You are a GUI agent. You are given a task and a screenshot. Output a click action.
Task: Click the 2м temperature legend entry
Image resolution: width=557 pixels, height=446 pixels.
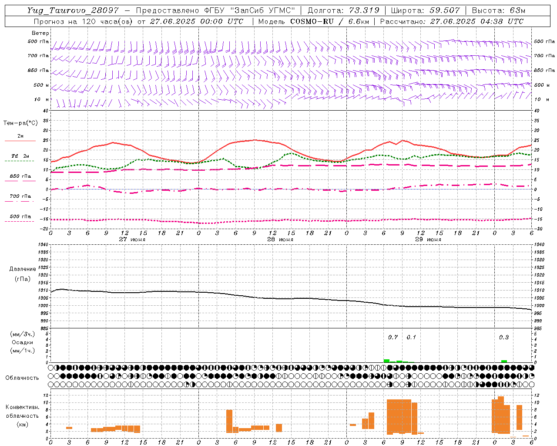point(20,138)
